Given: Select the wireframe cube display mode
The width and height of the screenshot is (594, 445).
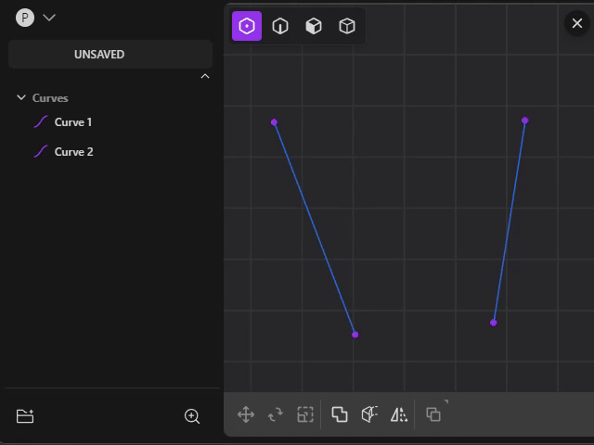Looking at the screenshot, I should click(347, 26).
